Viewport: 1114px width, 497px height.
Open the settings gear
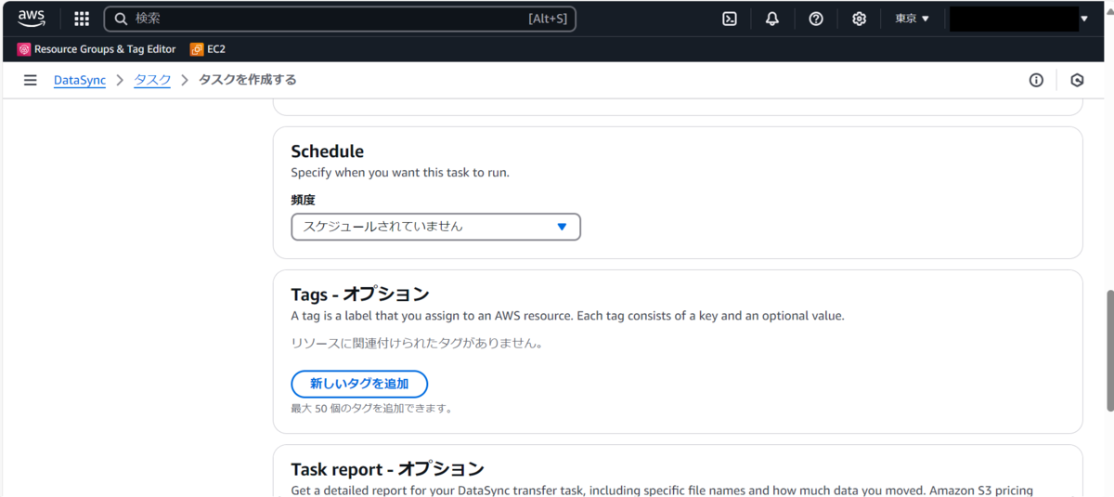[x=860, y=19]
